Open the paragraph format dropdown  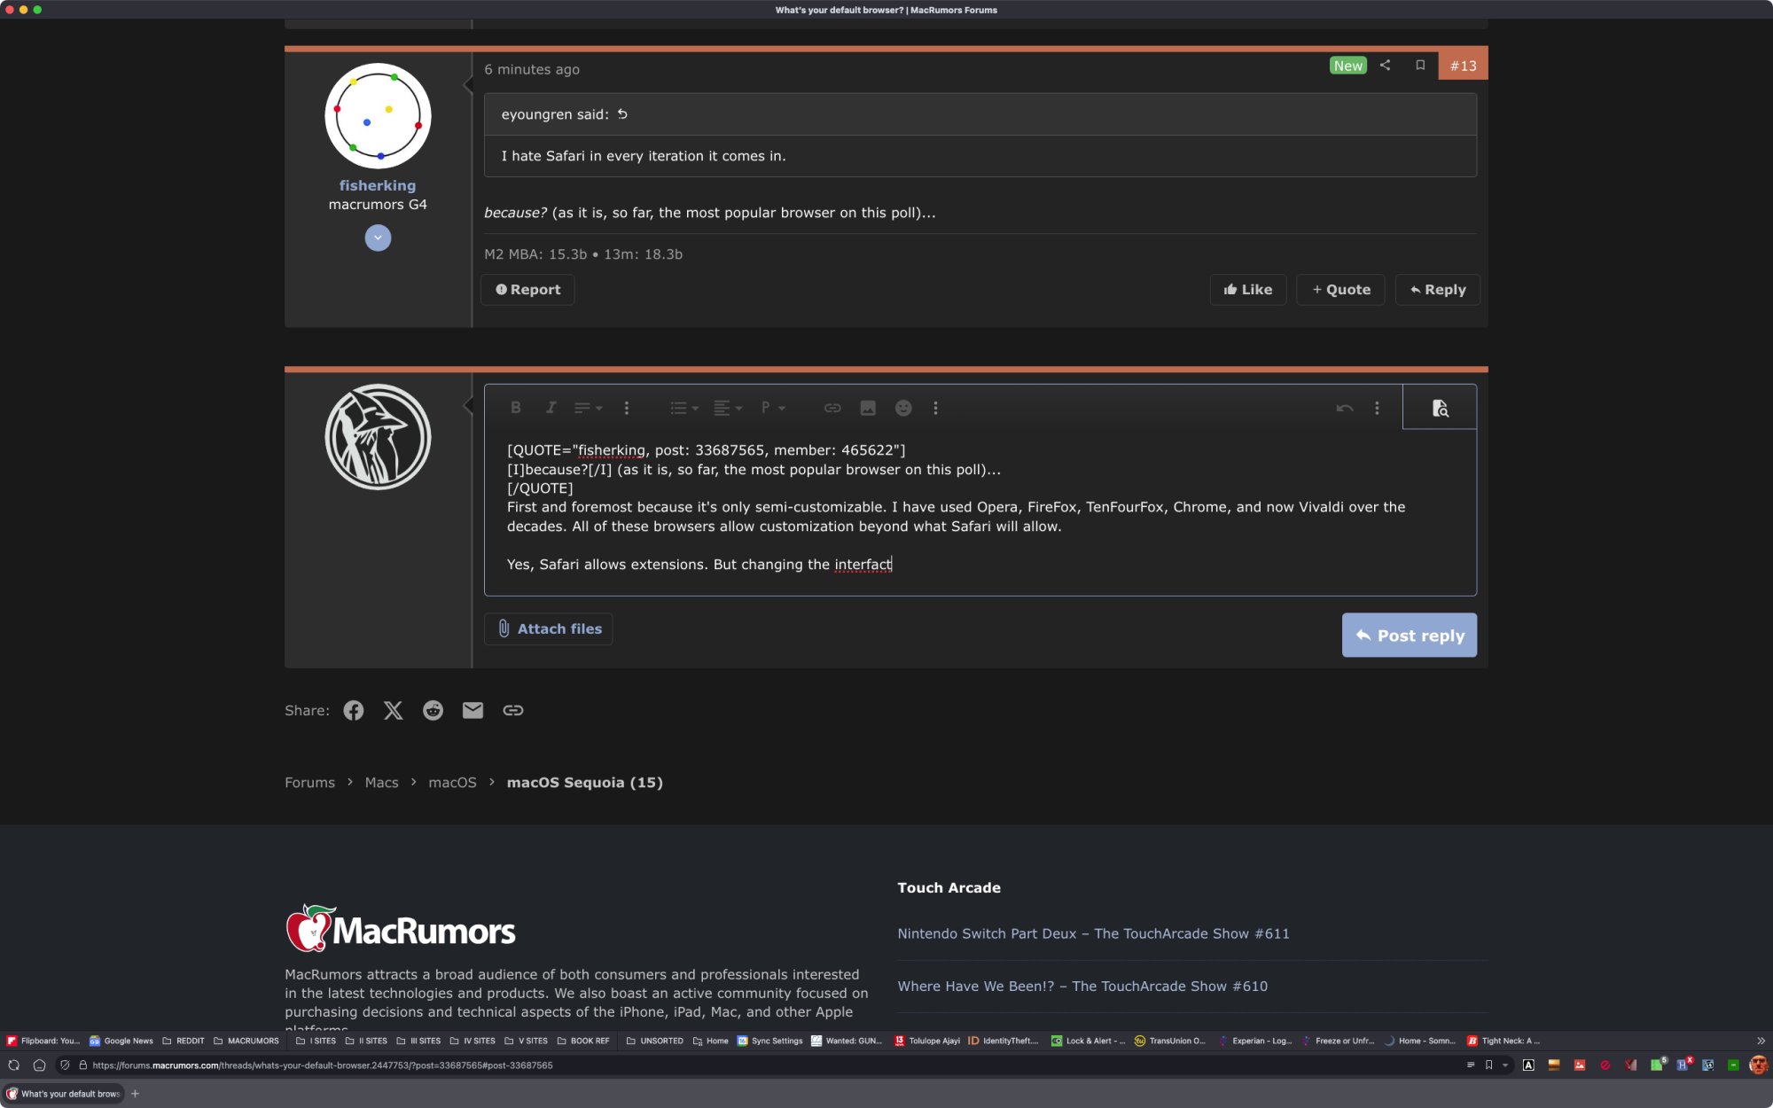point(772,408)
